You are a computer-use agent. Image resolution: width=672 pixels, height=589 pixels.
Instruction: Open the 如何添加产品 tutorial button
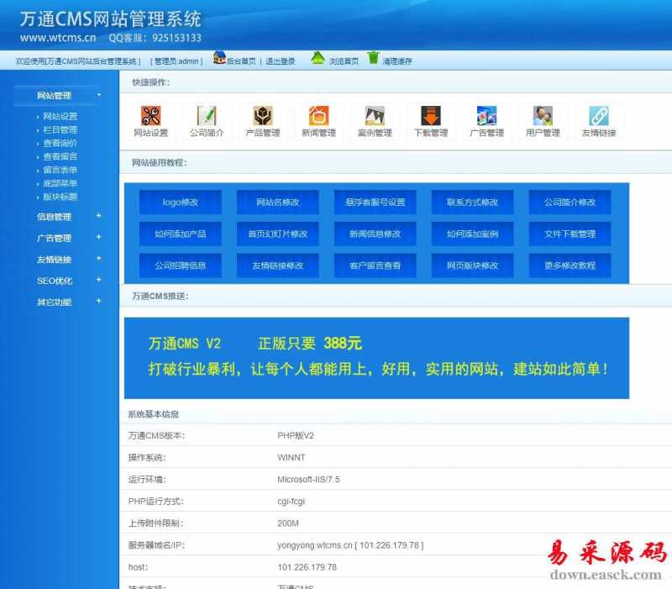181,234
